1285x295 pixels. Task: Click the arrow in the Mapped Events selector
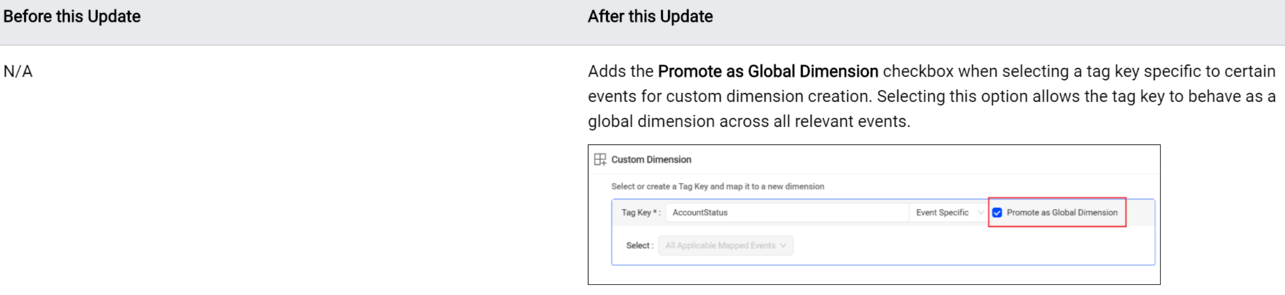pos(784,246)
